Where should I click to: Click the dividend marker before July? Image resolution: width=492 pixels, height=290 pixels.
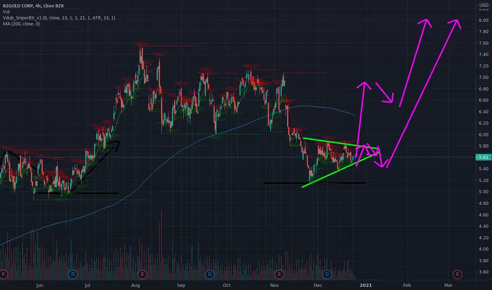tap(73, 274)
